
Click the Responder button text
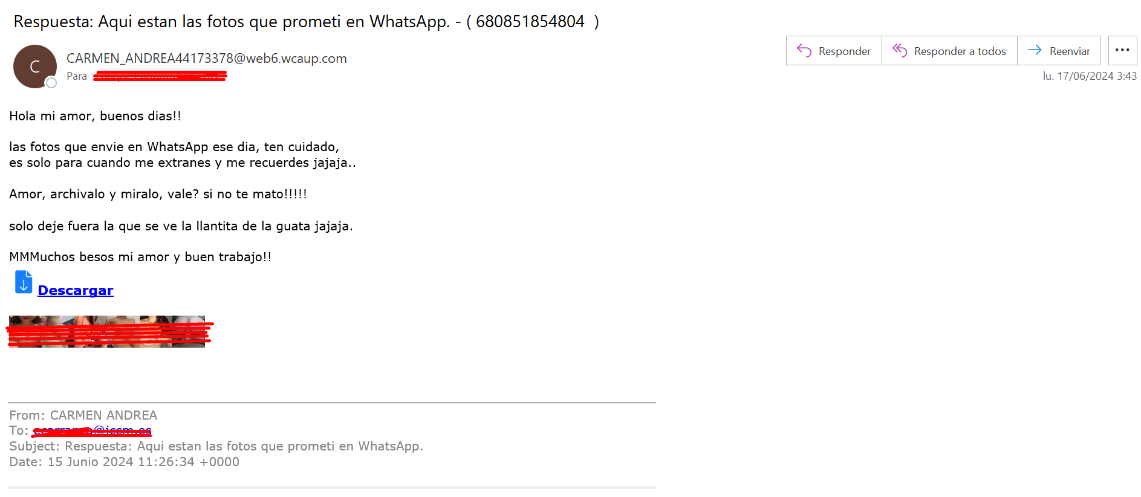844,51
